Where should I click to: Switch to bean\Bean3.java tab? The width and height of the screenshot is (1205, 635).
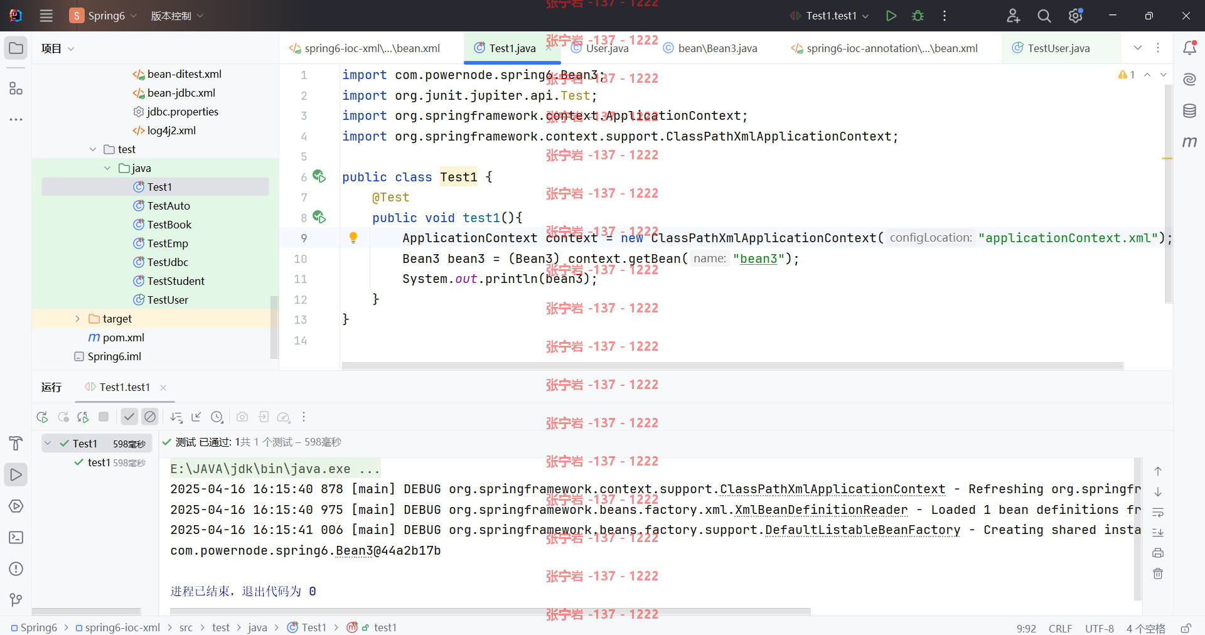(710, 48)
